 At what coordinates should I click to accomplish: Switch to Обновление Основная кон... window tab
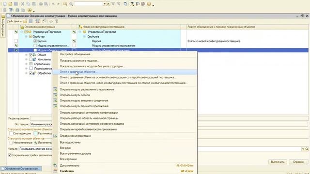(x=21, y=169)
